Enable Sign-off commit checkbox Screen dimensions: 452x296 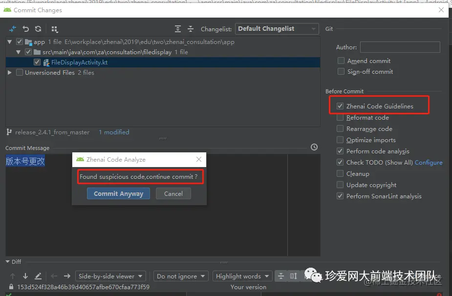(341, 71)
